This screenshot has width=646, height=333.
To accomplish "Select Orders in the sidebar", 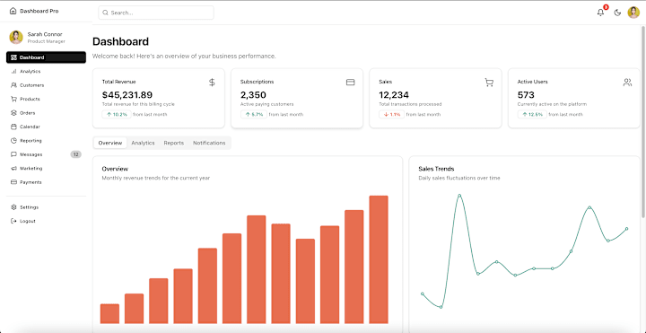I will click(x=46, y=113).
